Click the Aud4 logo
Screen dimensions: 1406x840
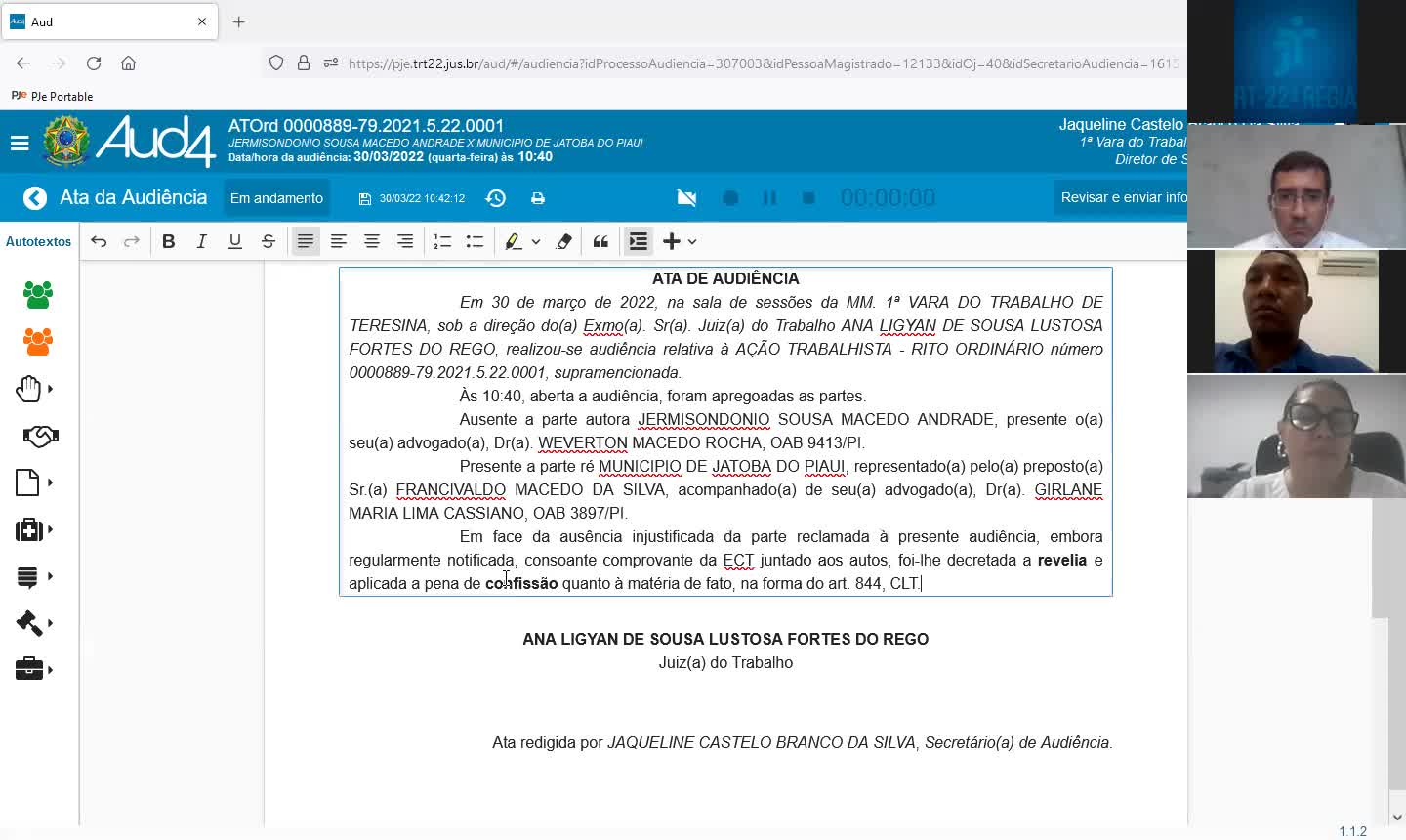pyautogui.click(x=155, y=142)
